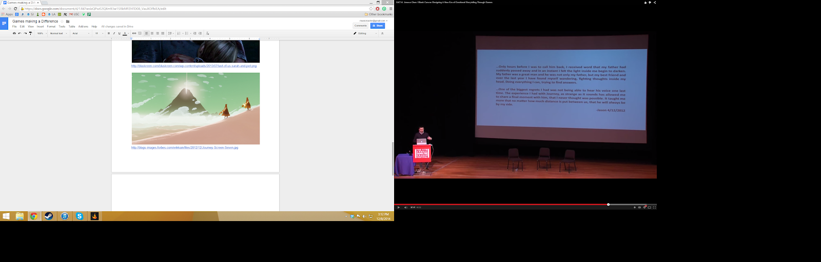Click the Comments button

coord(361,26)
